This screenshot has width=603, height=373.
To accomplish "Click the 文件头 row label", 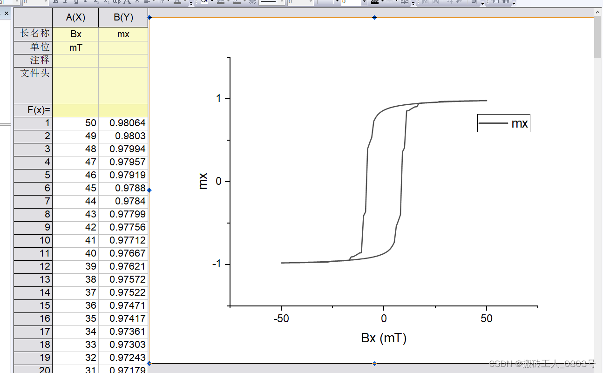I will coord(33,85).
